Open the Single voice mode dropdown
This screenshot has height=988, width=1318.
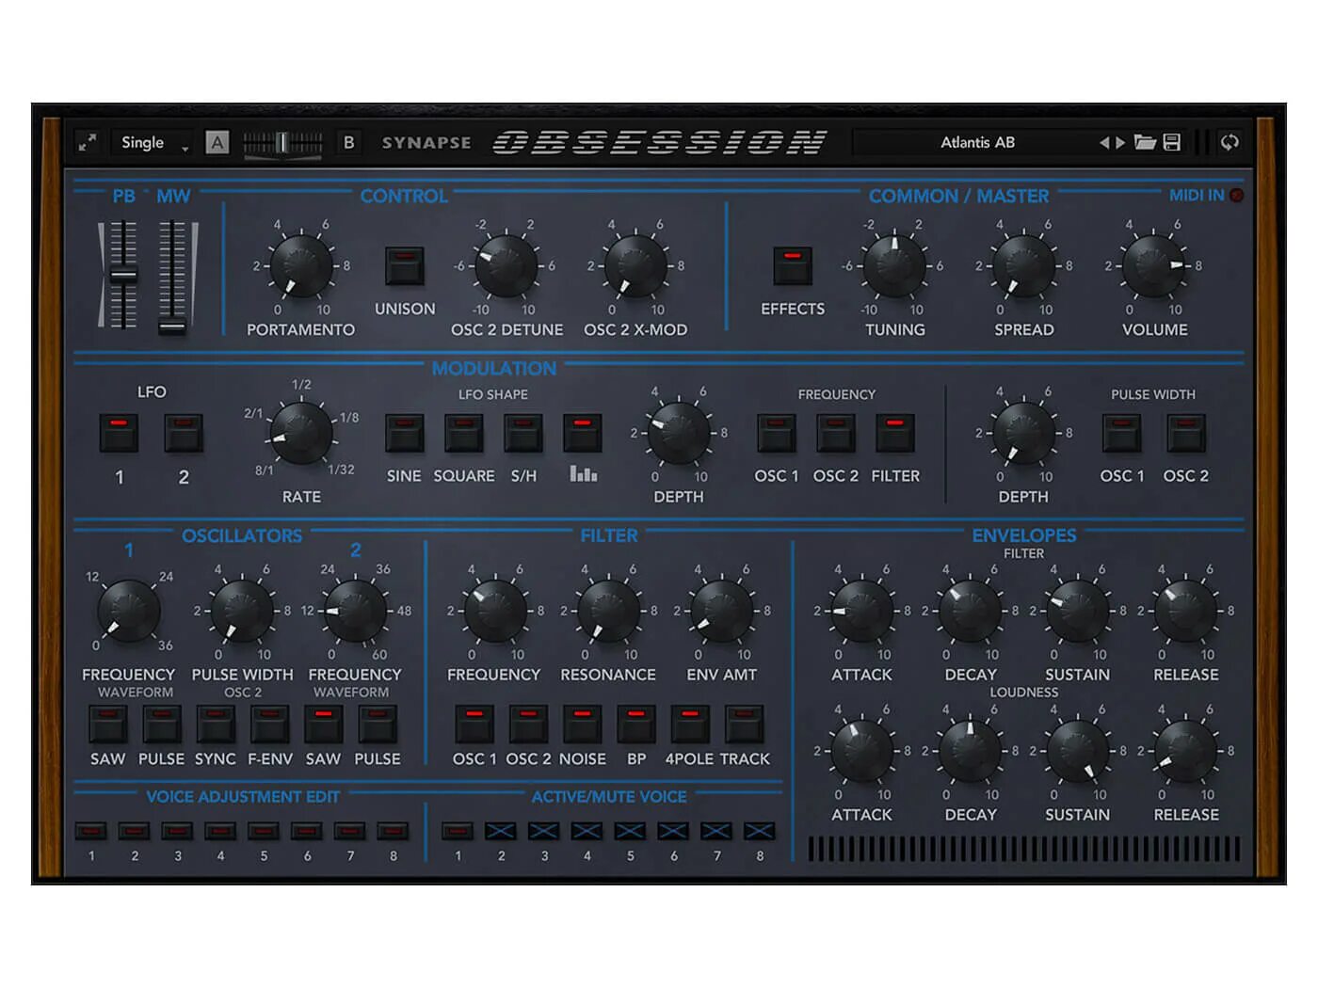coord(153,143)
